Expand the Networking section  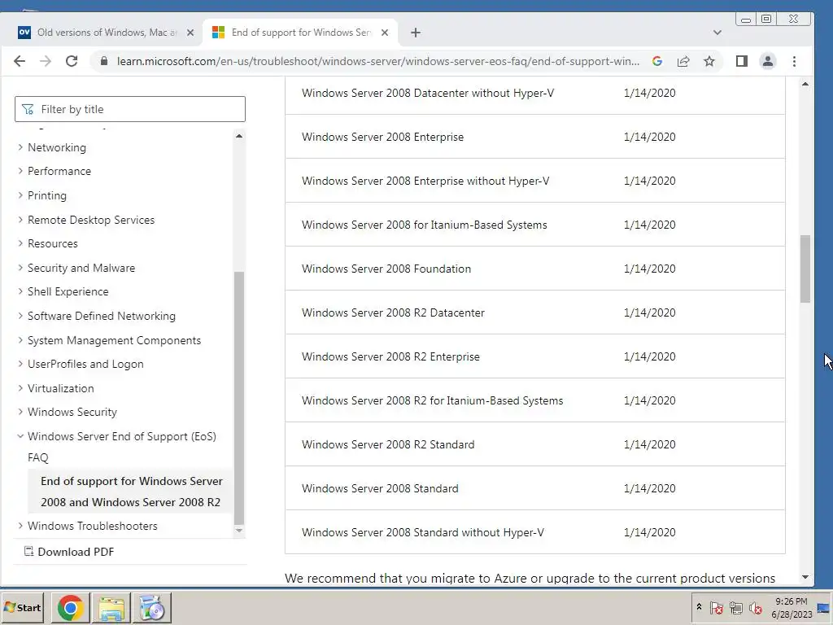(20, 147)
